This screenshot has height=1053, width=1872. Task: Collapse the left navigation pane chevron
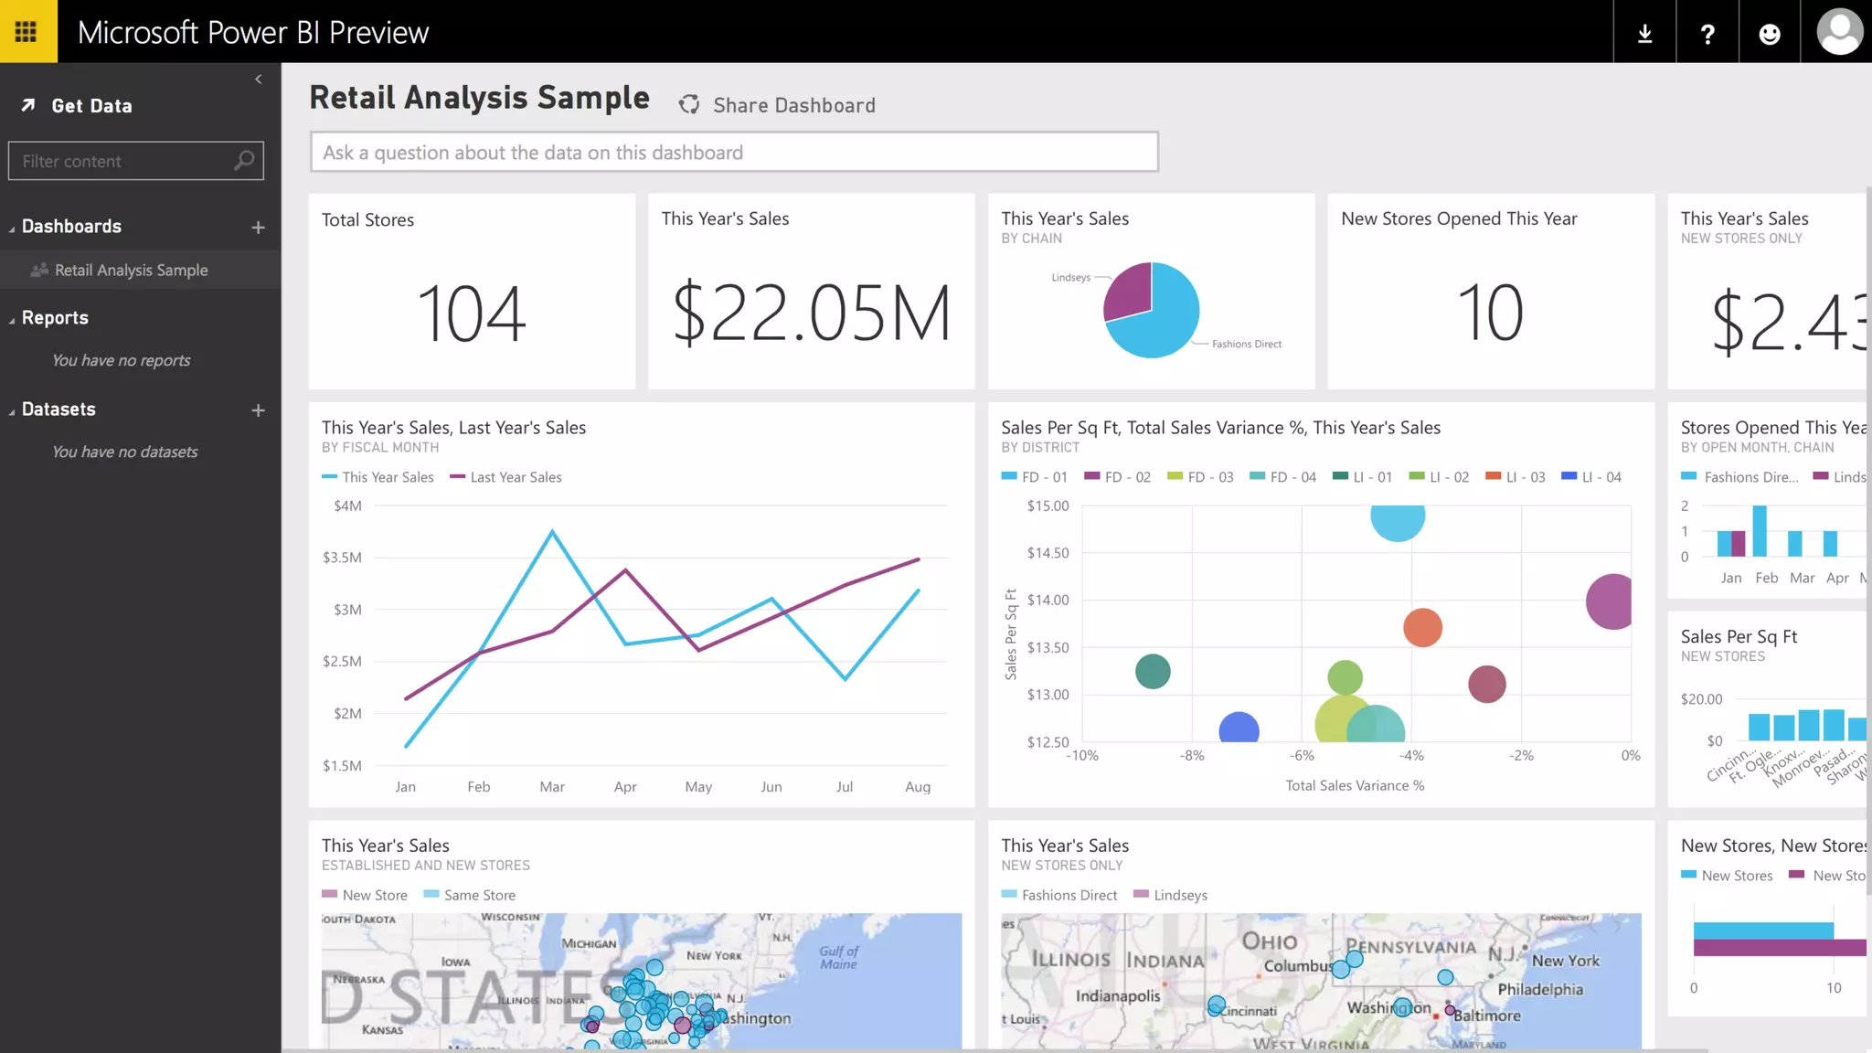point(259,80)
